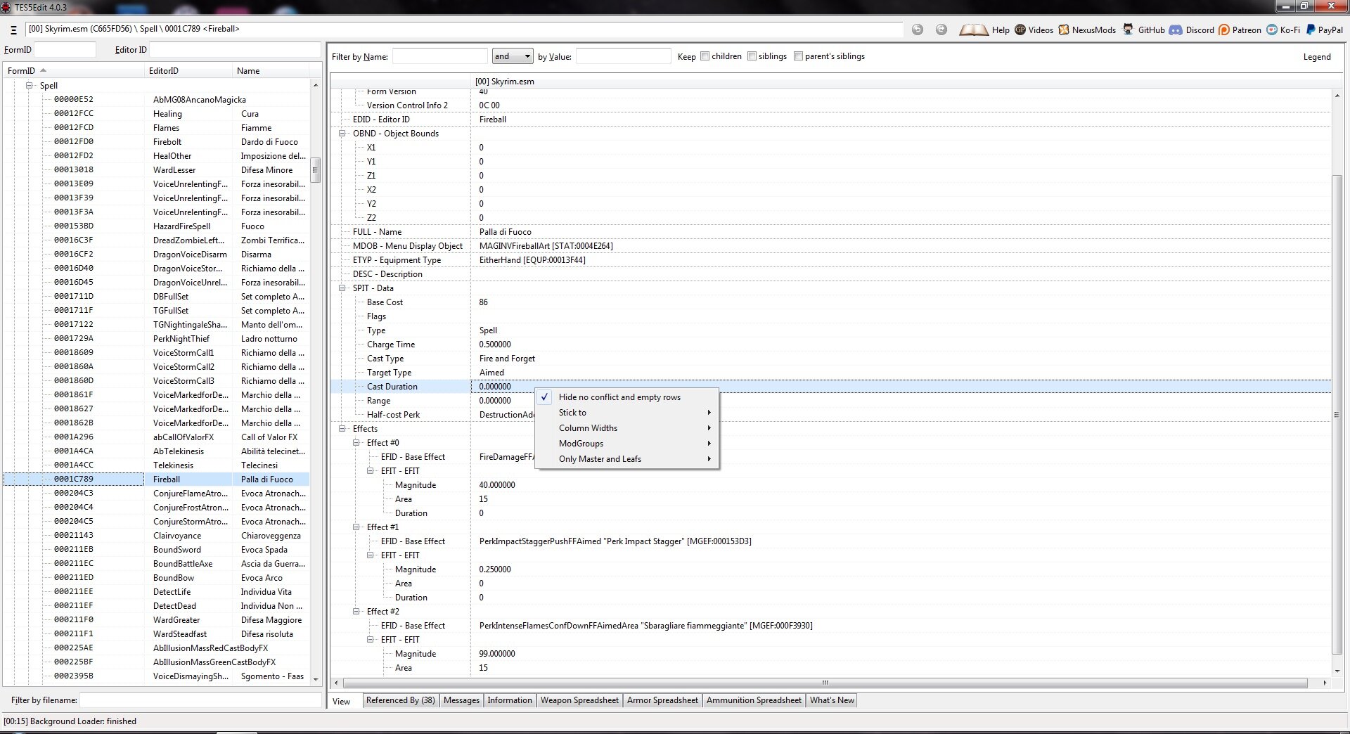Open GitHub page icon
The image size is (1350, 734).
[x=1128, y=30]
